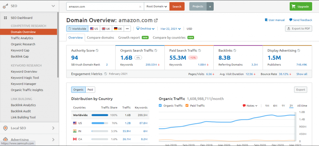The width and height of the screenshot is (319, 146).
Task: Click the 3.3M Referring Domains link
Action: click(x=255, y=65)
